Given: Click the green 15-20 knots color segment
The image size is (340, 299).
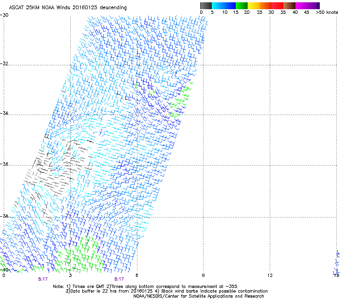Looking at the screenshot, I should pos(242,6).
